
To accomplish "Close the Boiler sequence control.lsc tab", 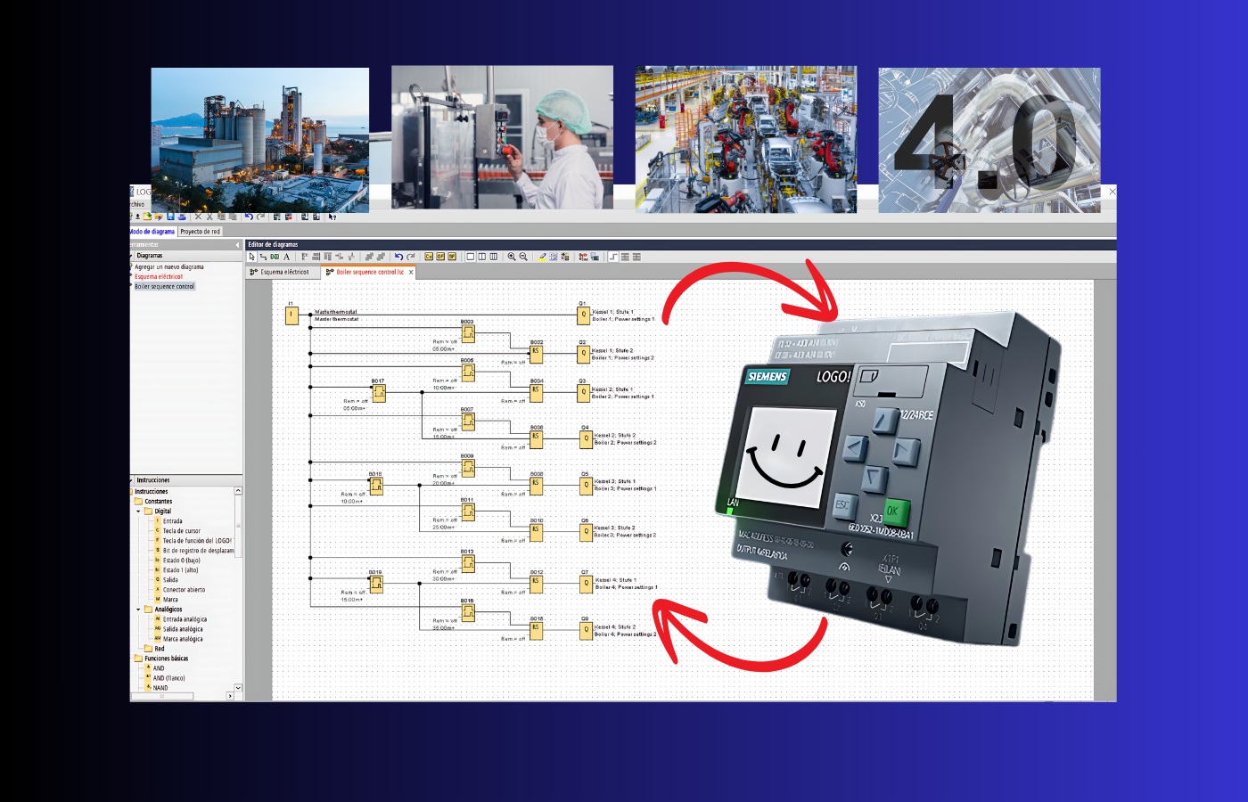I will (x=411, y=272).
